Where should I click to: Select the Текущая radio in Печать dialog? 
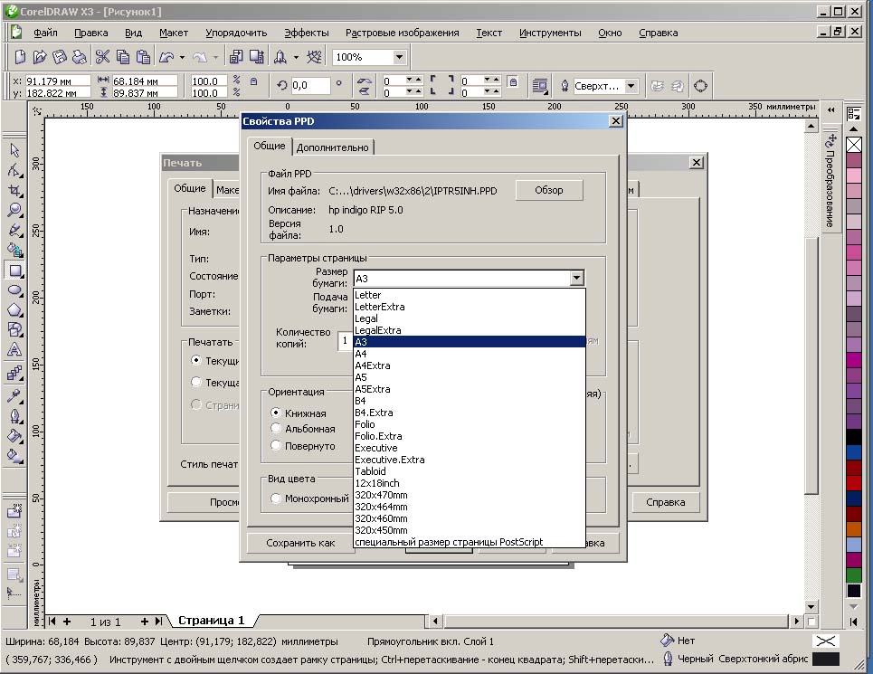point(196,383)
